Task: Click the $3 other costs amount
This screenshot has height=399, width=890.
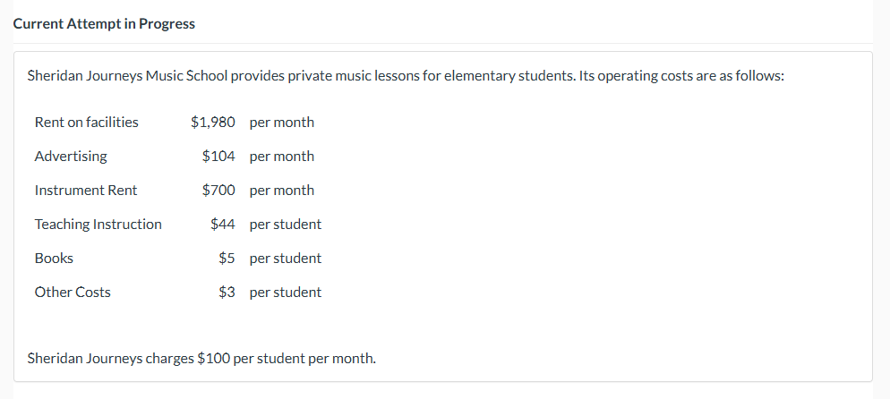Action: tap(227, 292)
